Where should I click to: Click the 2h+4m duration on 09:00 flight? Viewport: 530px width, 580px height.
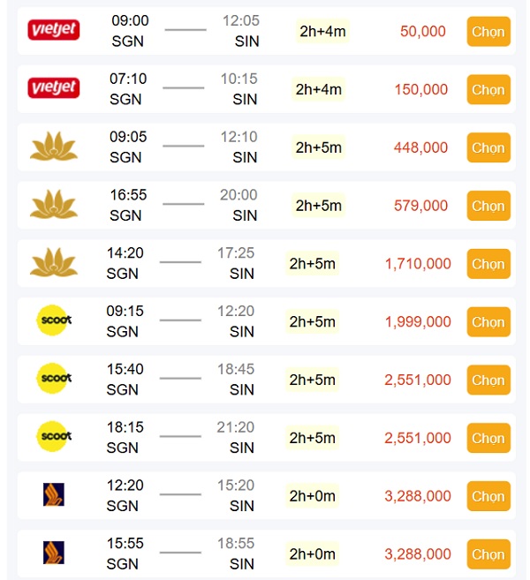pos(322,31)
